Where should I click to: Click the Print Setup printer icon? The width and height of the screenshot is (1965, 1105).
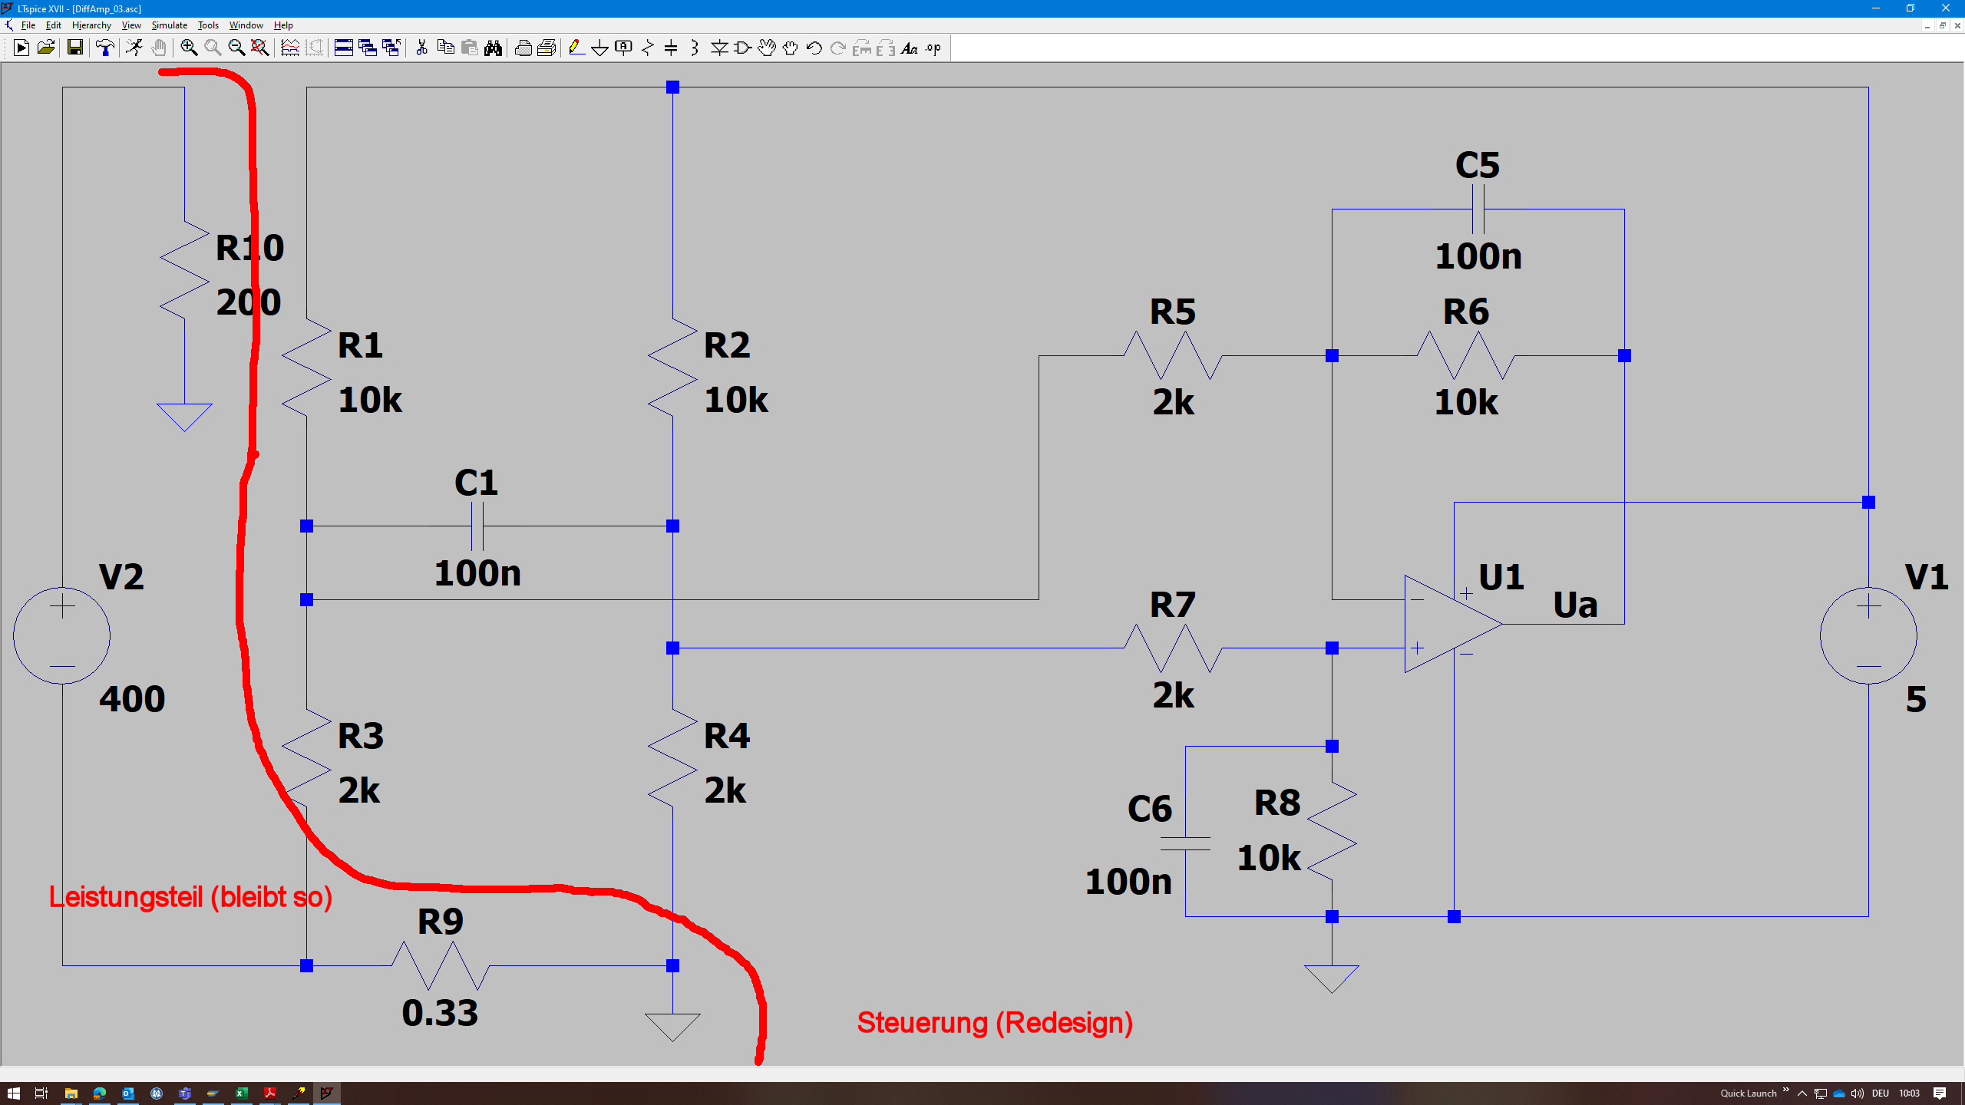pyautogui.click(x=523, y=48)
